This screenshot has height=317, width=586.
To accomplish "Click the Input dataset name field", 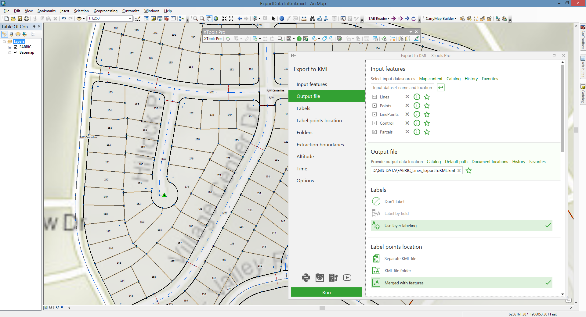I will pyautogui.click(x=402, y=88).
